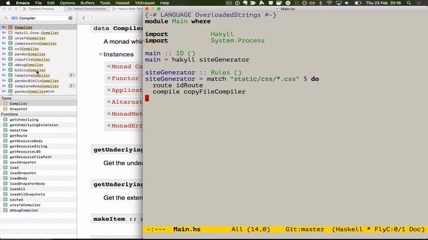
Task: Go forward in Dash documentation
Action: 92,18
